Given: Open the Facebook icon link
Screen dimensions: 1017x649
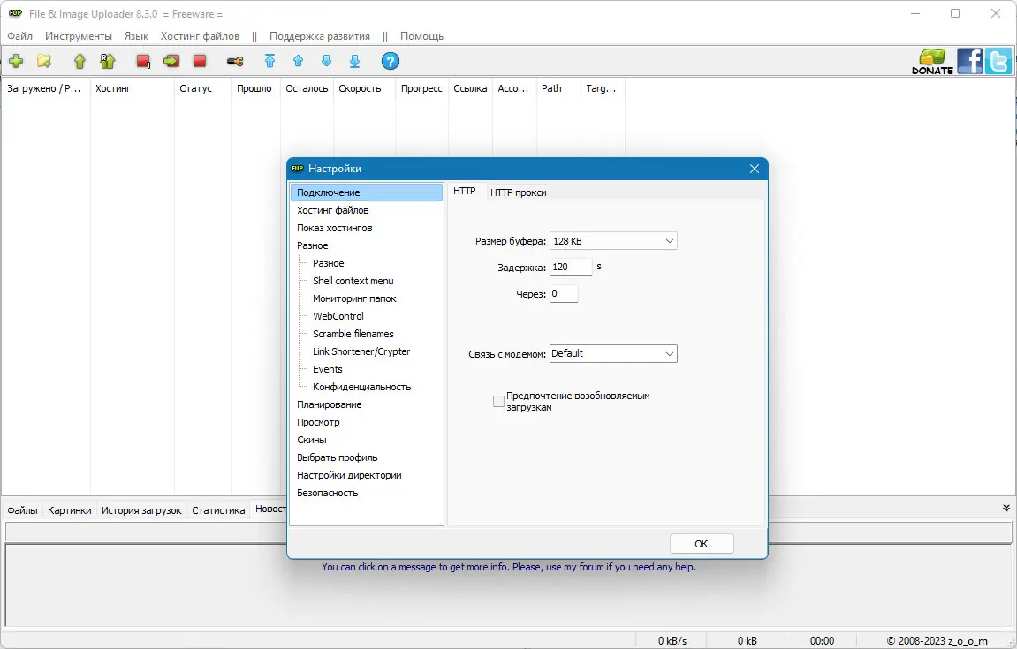Looking at the screenshot, I should (x=969, y=61).
